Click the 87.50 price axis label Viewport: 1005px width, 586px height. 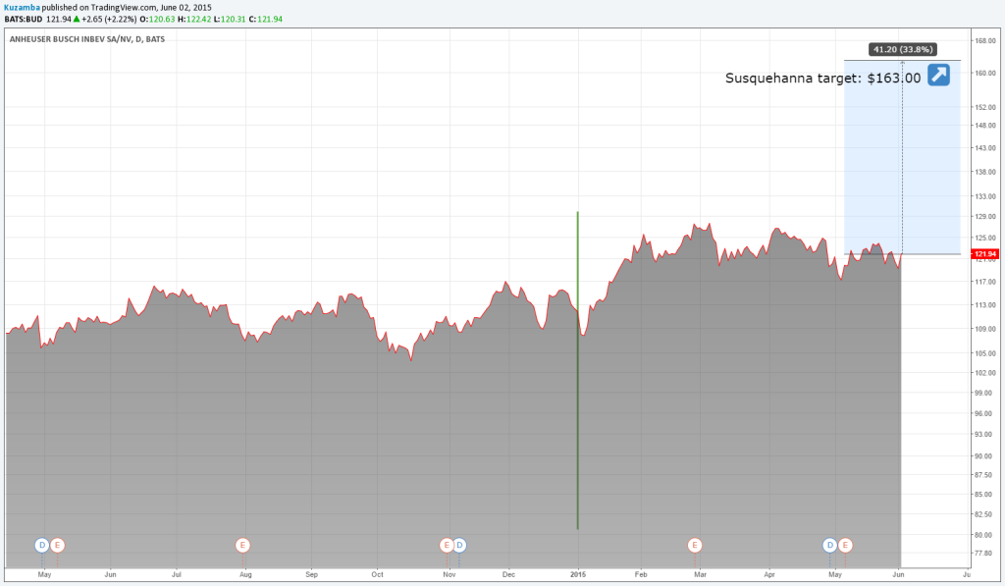[x=985, y=475]
